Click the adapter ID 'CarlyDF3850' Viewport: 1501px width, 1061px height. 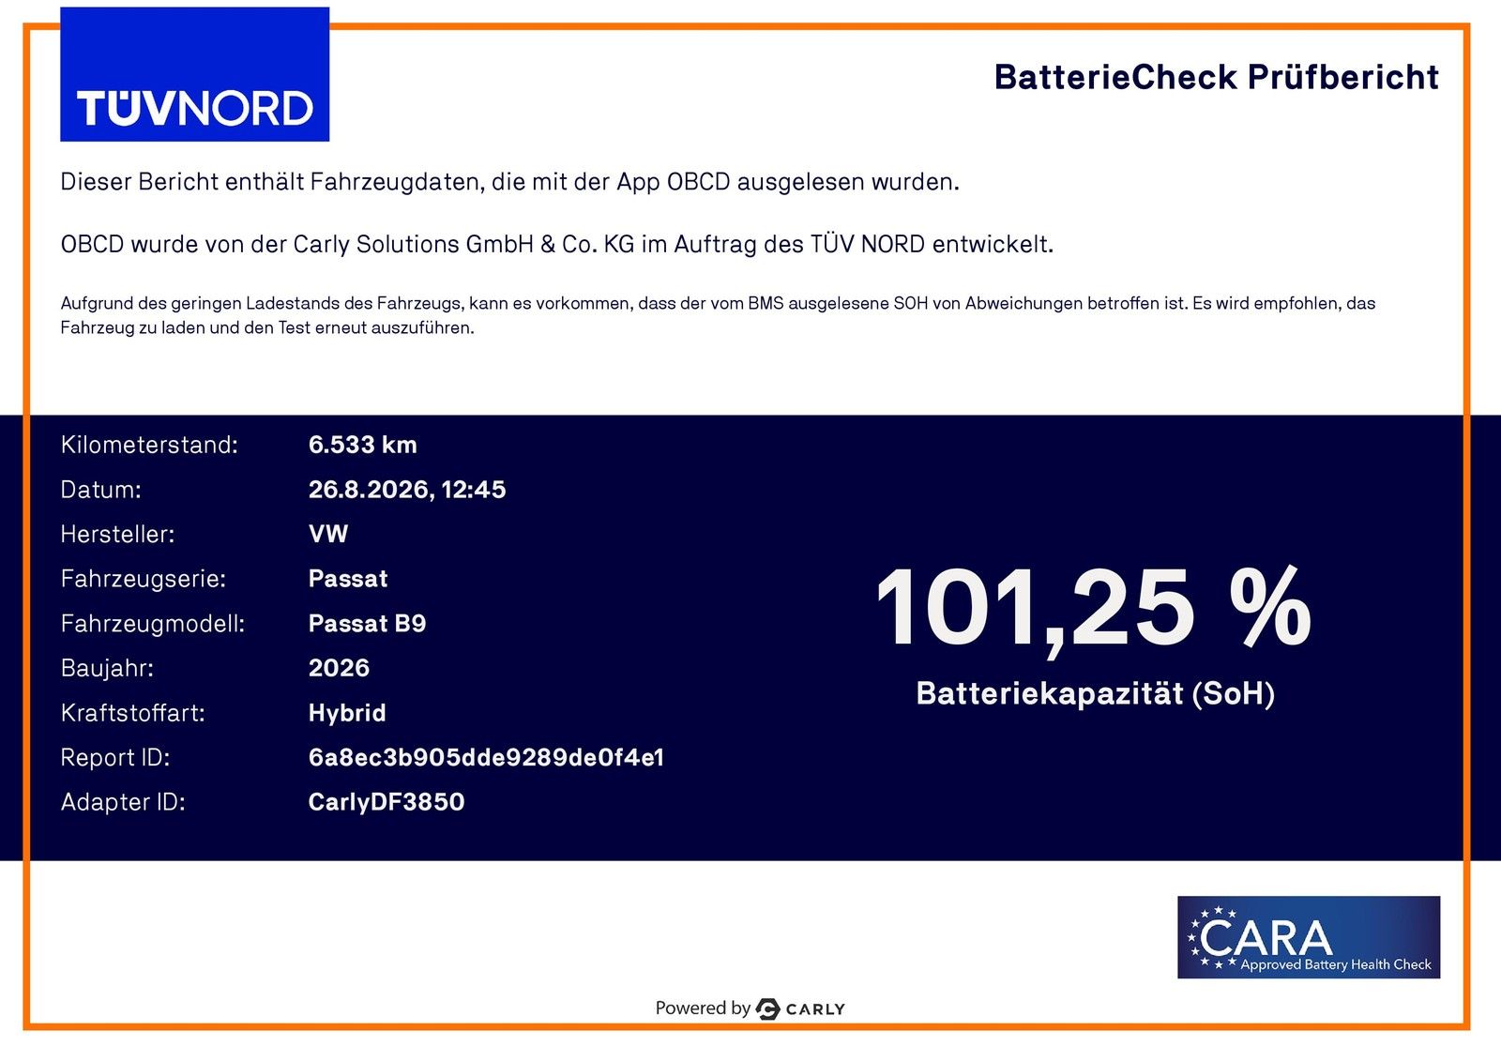click(x=387, y=802)
